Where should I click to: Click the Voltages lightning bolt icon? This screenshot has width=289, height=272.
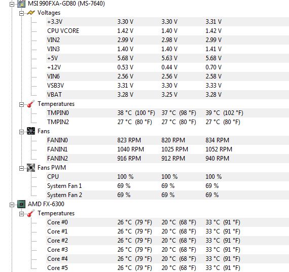pyautogui.click(x=31, y=13)
